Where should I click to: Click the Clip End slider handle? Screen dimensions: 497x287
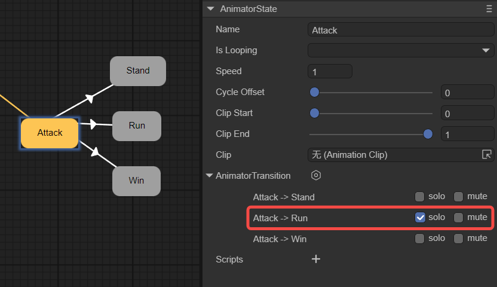point(428,134)
